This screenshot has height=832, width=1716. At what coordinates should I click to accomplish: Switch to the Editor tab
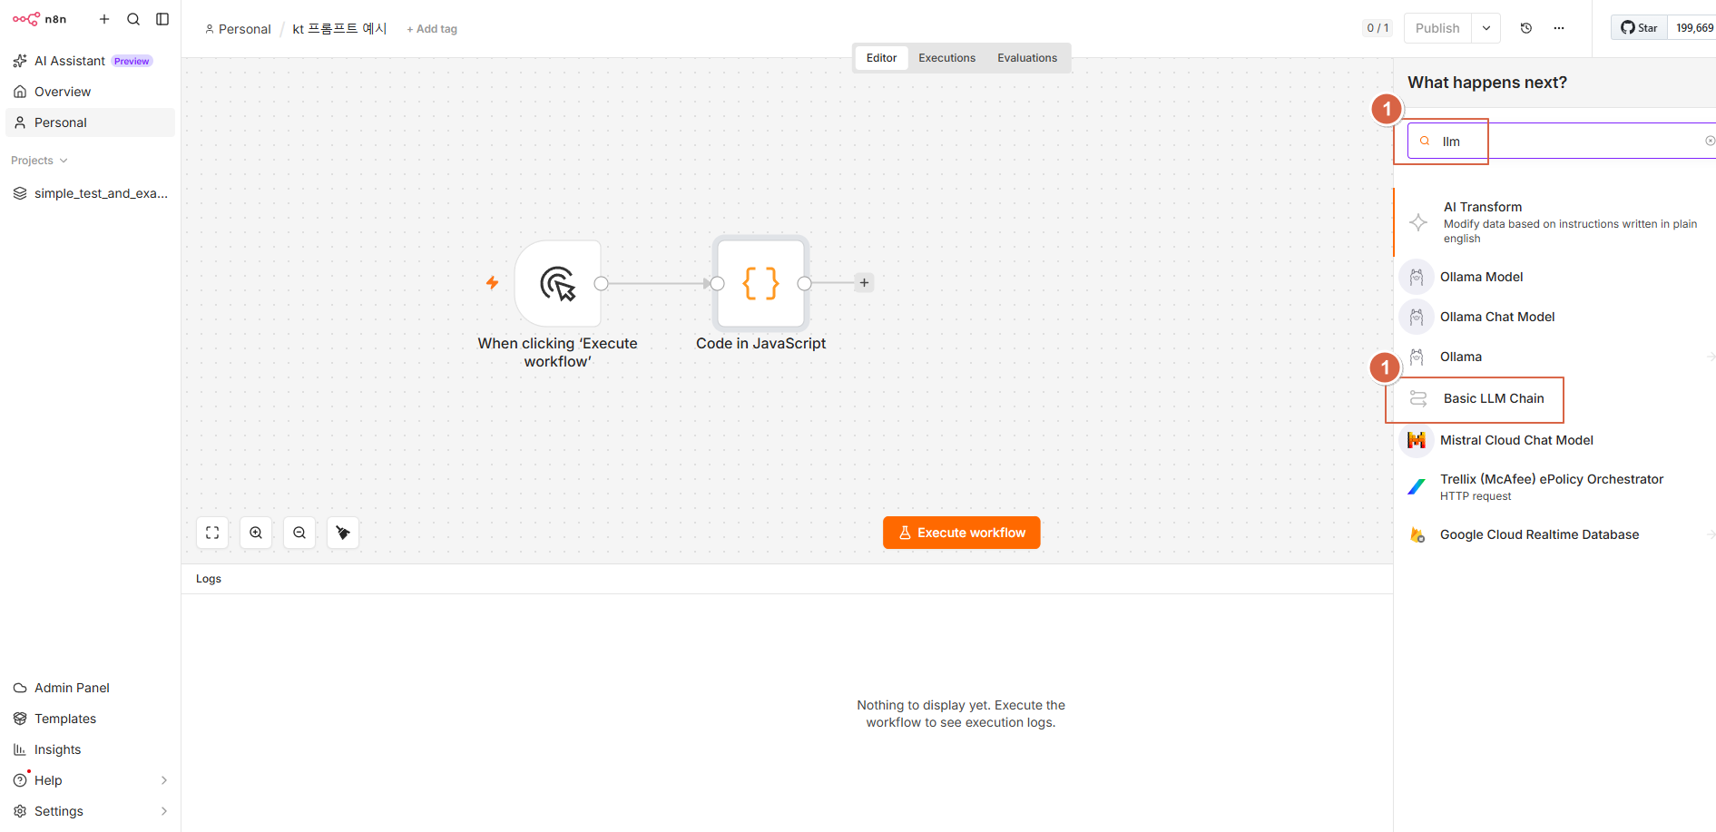[881, 58]
